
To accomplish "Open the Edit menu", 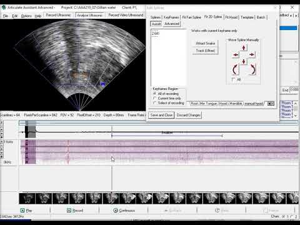I will [x=14, y=16].
